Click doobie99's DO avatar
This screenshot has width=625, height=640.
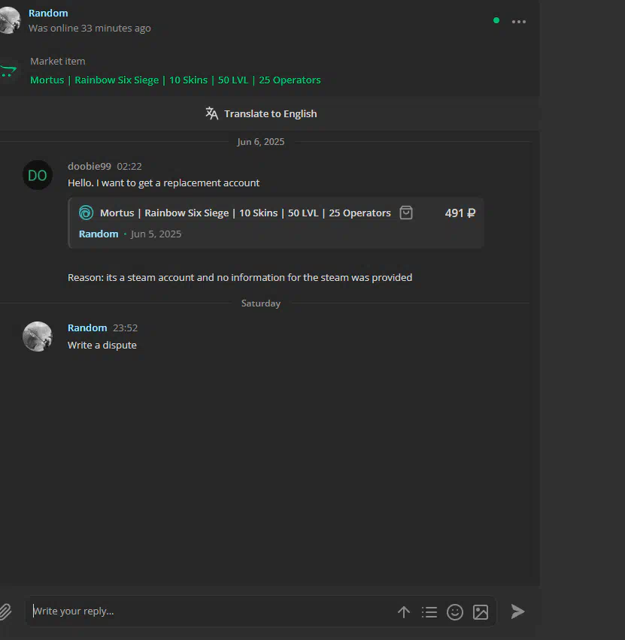(x=37, y=175)
